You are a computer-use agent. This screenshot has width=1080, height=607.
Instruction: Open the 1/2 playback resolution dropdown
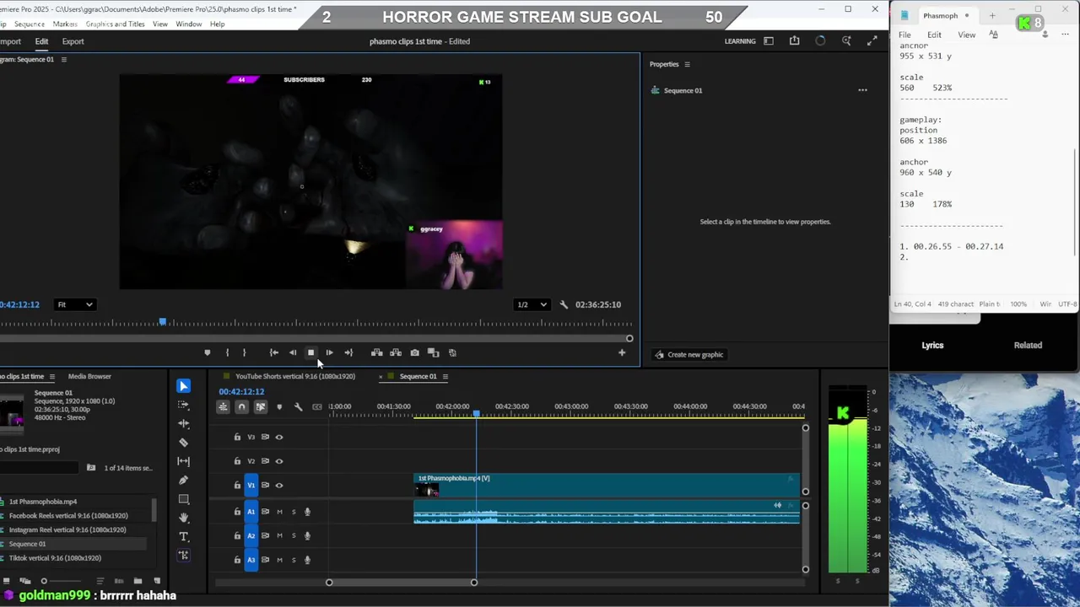pyautogui.click(x=532, y=304)
